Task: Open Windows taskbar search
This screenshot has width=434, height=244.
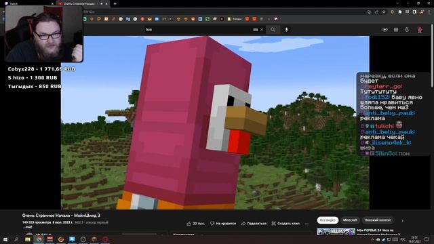Action: (16, 239)
